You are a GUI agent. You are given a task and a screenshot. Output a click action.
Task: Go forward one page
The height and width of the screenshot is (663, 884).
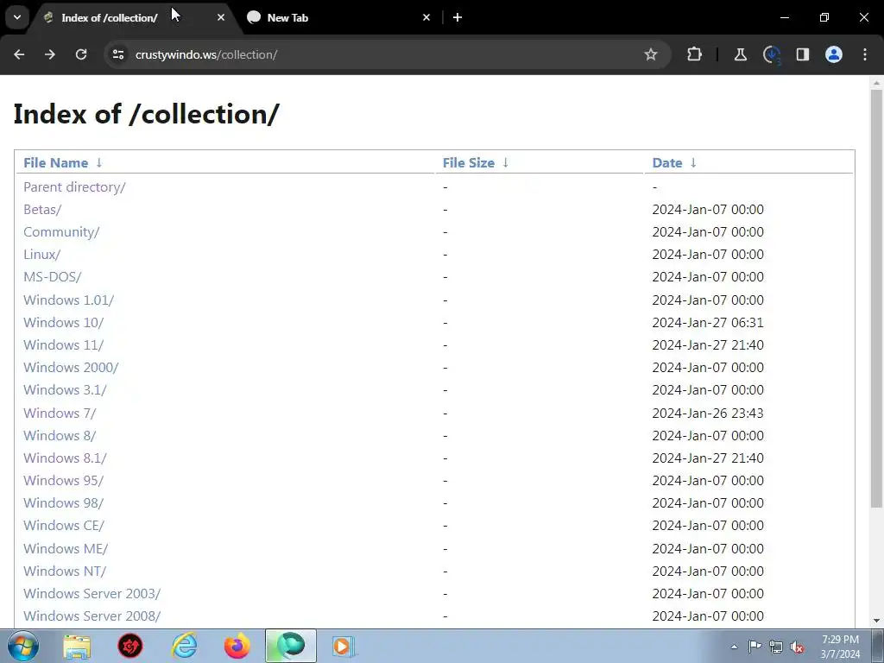click(50, 54)
